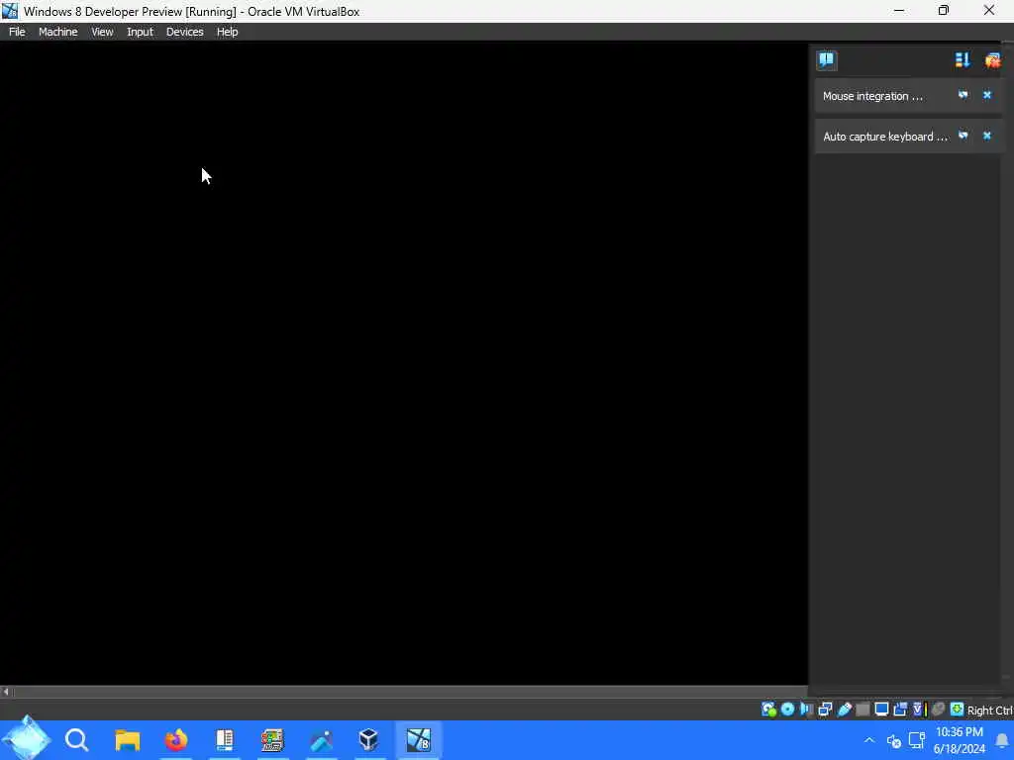Open the blue mountain app in taskbar
Viewport: 1014px width, 760px height.
point(322,740)
